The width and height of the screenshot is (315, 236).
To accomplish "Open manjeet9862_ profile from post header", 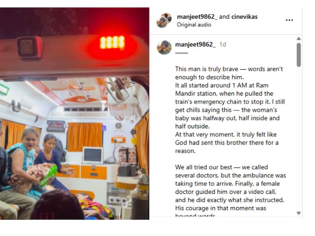I will pos(197,17).
